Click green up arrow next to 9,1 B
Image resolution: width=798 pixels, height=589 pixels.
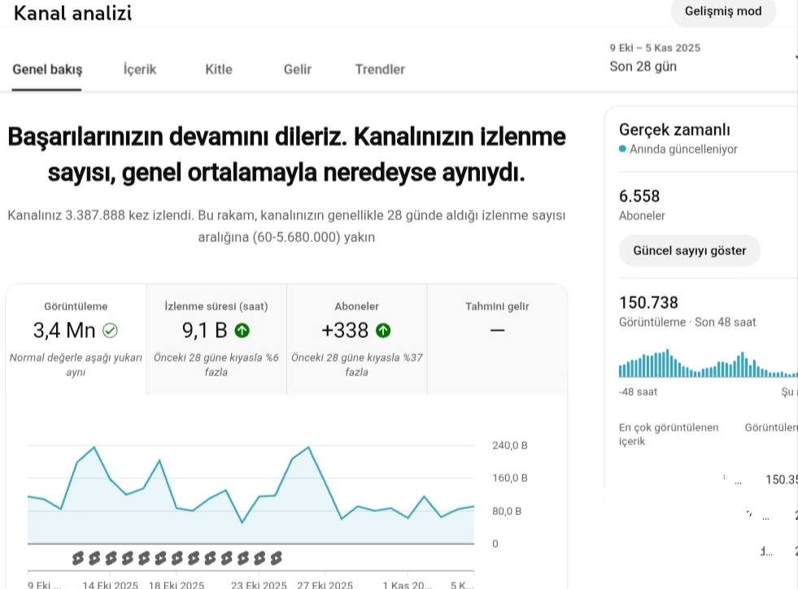242,331
